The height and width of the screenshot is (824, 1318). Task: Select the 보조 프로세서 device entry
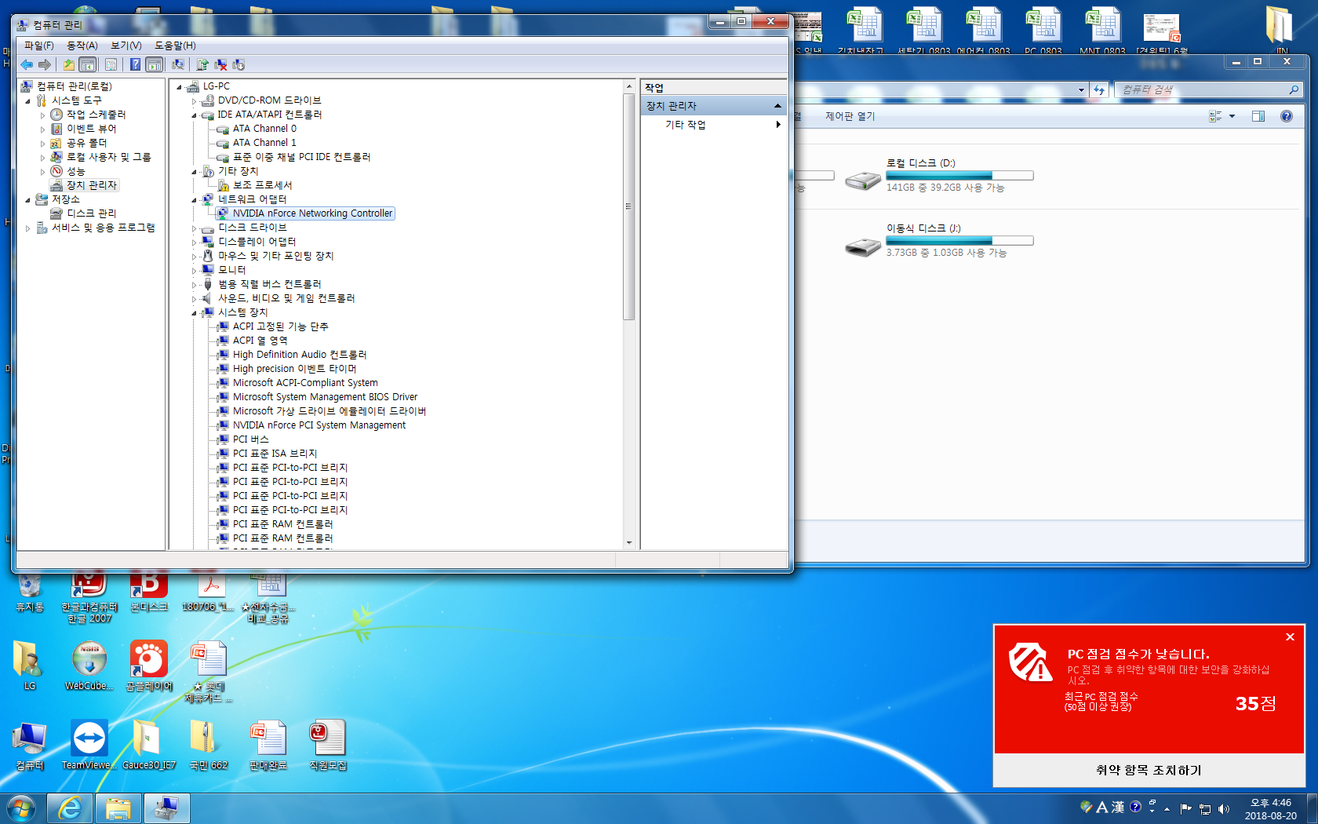(x=262, y=185)
